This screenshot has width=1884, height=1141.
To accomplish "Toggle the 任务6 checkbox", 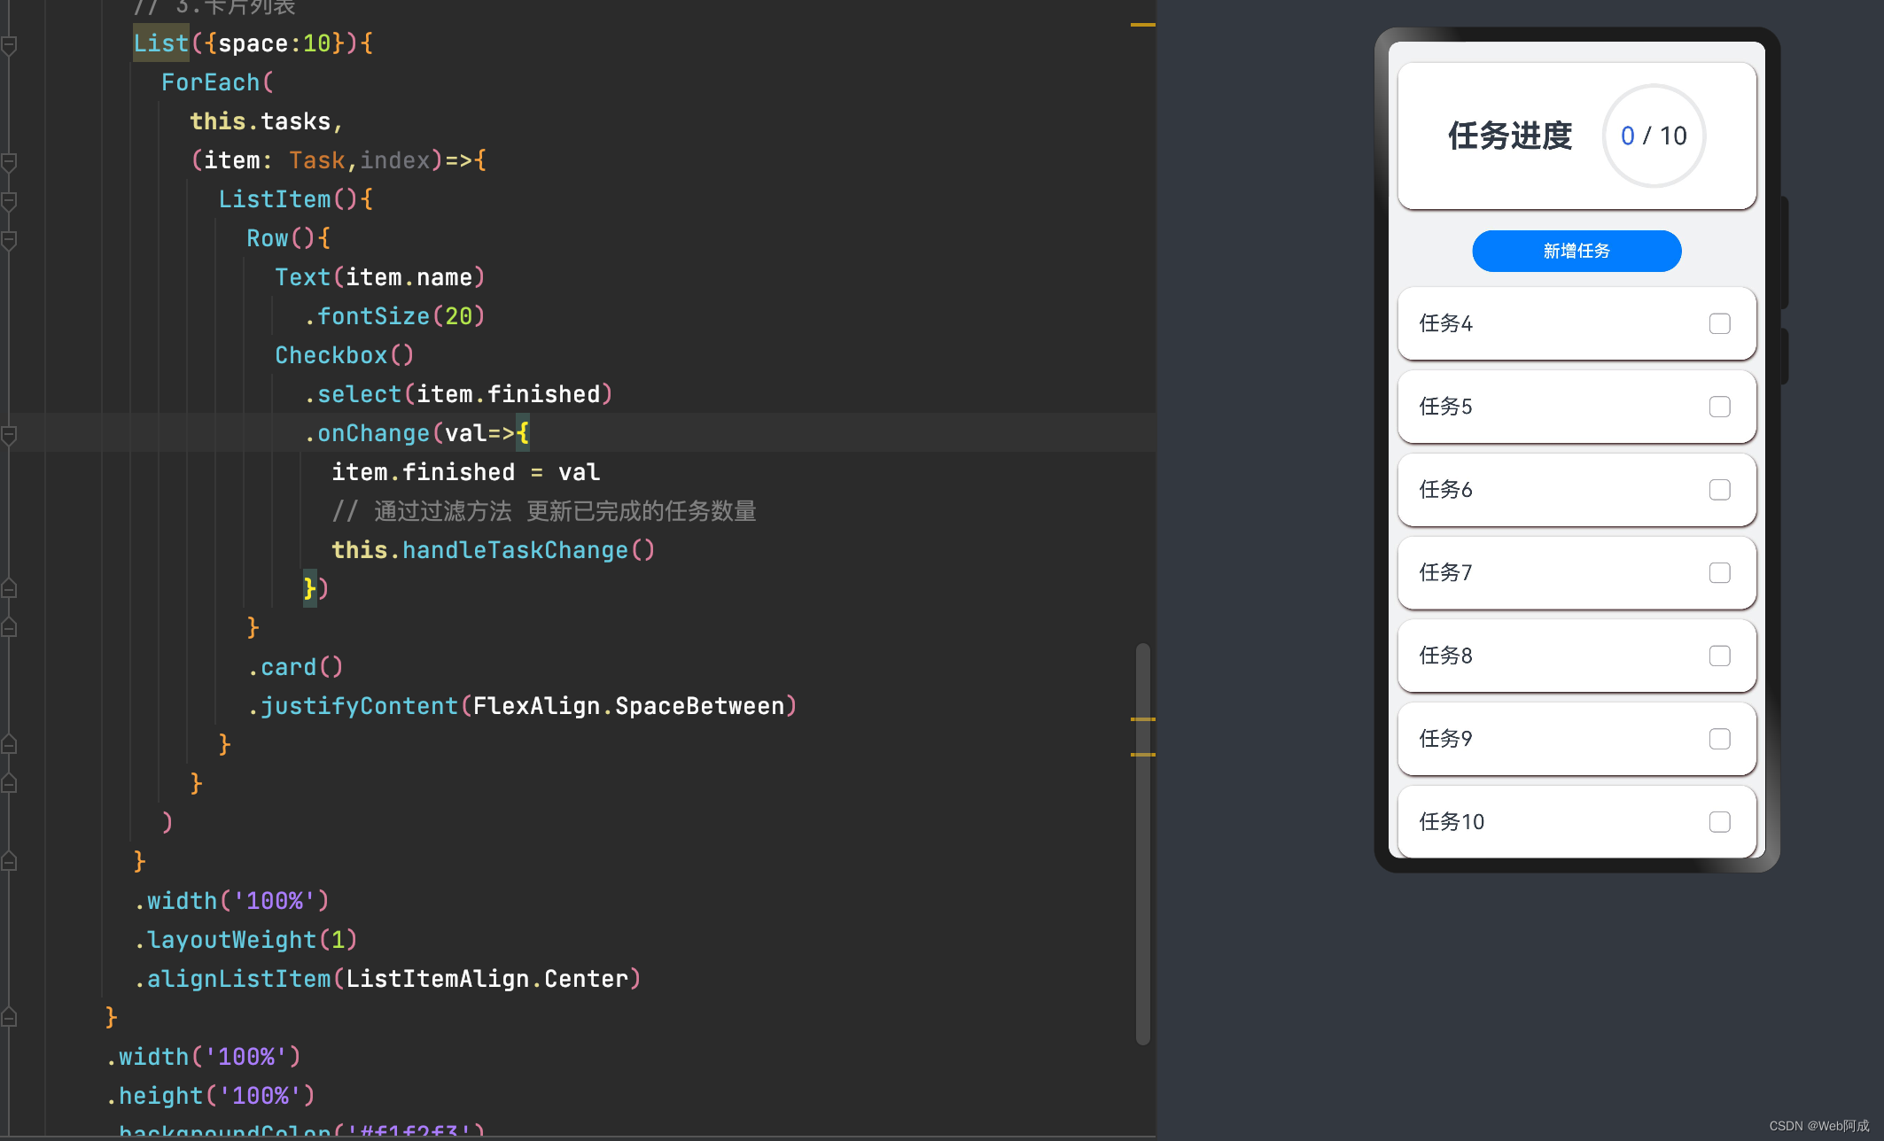I will pos(1719,490).
